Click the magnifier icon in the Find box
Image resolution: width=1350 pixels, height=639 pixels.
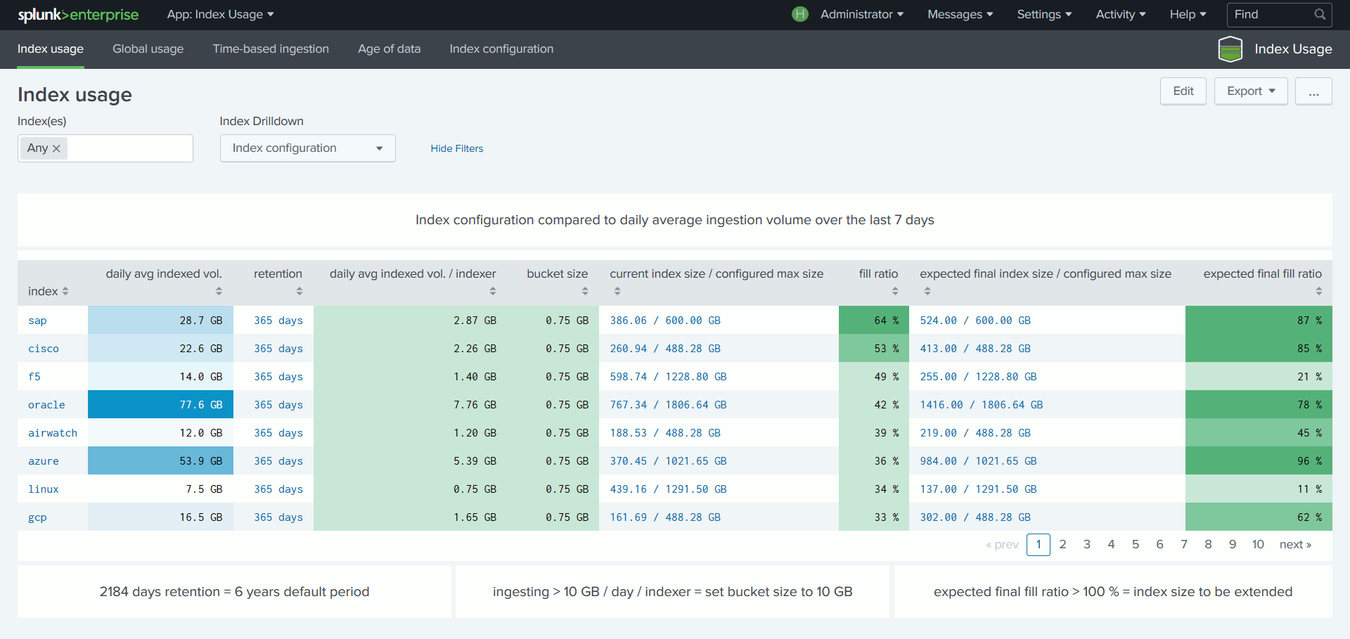pos(1320,14)
